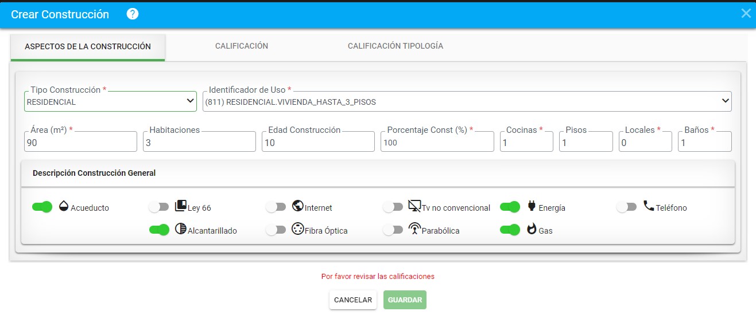Click the help question mark icon
756x315 pixels.
[x=133, y=14]
